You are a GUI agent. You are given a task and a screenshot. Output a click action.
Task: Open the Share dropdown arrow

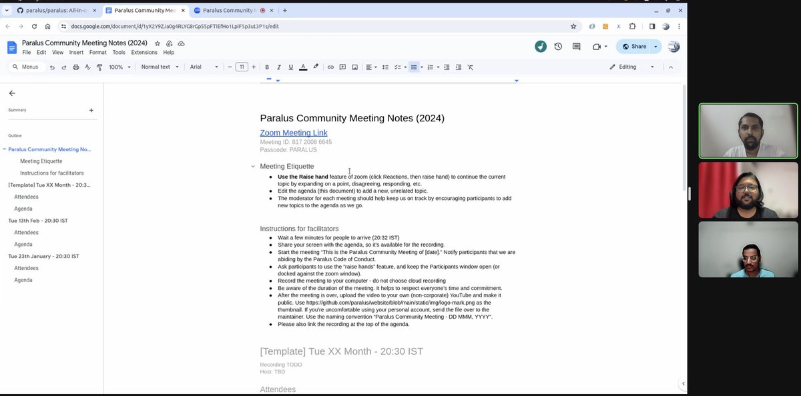656,47
